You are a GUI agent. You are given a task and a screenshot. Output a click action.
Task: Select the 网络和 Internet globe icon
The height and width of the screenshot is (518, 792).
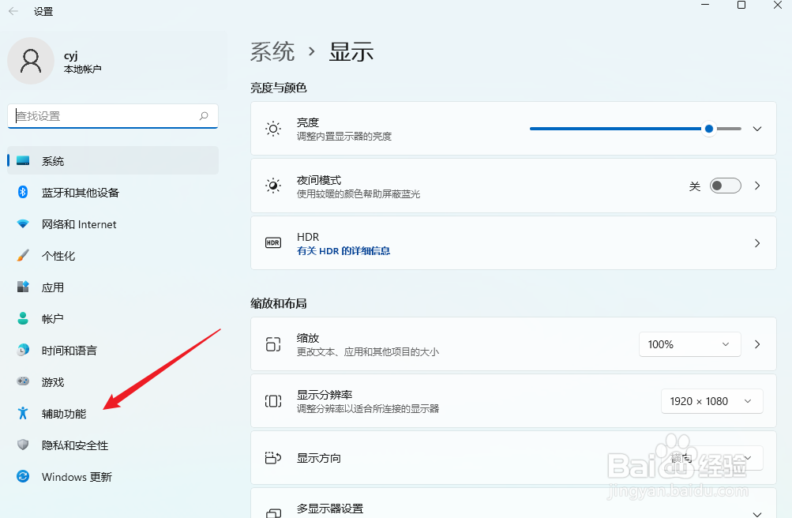[22, 223]
